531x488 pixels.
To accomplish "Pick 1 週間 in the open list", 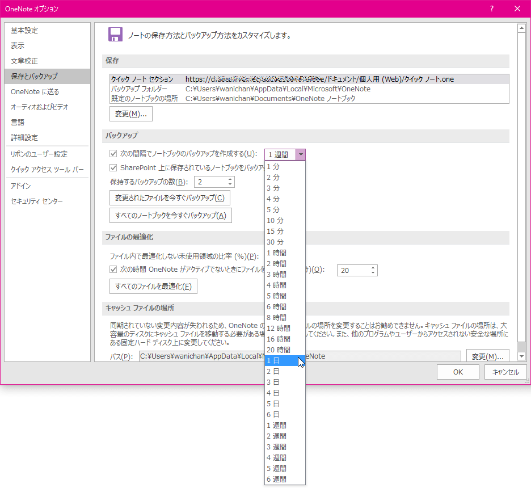I will click(285, 426).
